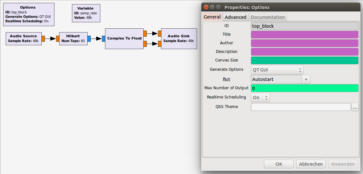Click the browse button next to QSS Theme
Screen dimensions: 363x174
click(355, 107)
